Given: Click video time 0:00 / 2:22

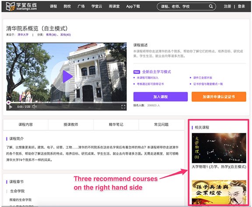Looking at the screenshot, I should coord(24,107).
